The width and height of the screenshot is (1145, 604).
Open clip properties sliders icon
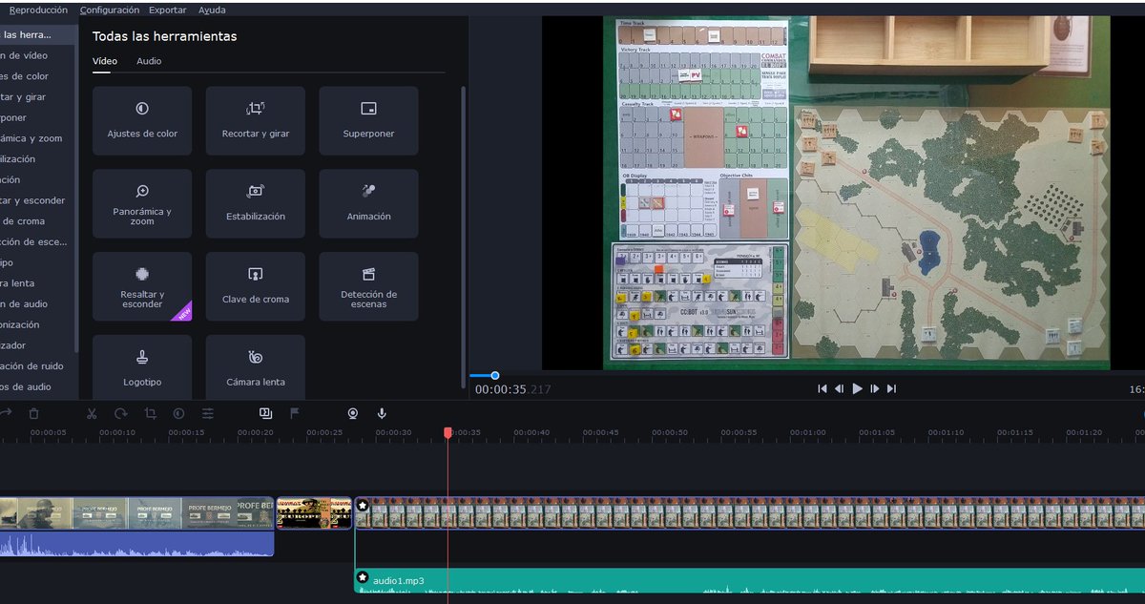(207, 413)
